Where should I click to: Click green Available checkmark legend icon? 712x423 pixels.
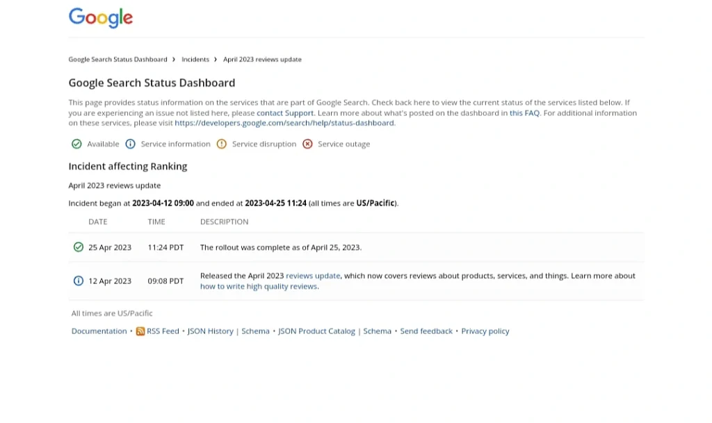[76, 144]
